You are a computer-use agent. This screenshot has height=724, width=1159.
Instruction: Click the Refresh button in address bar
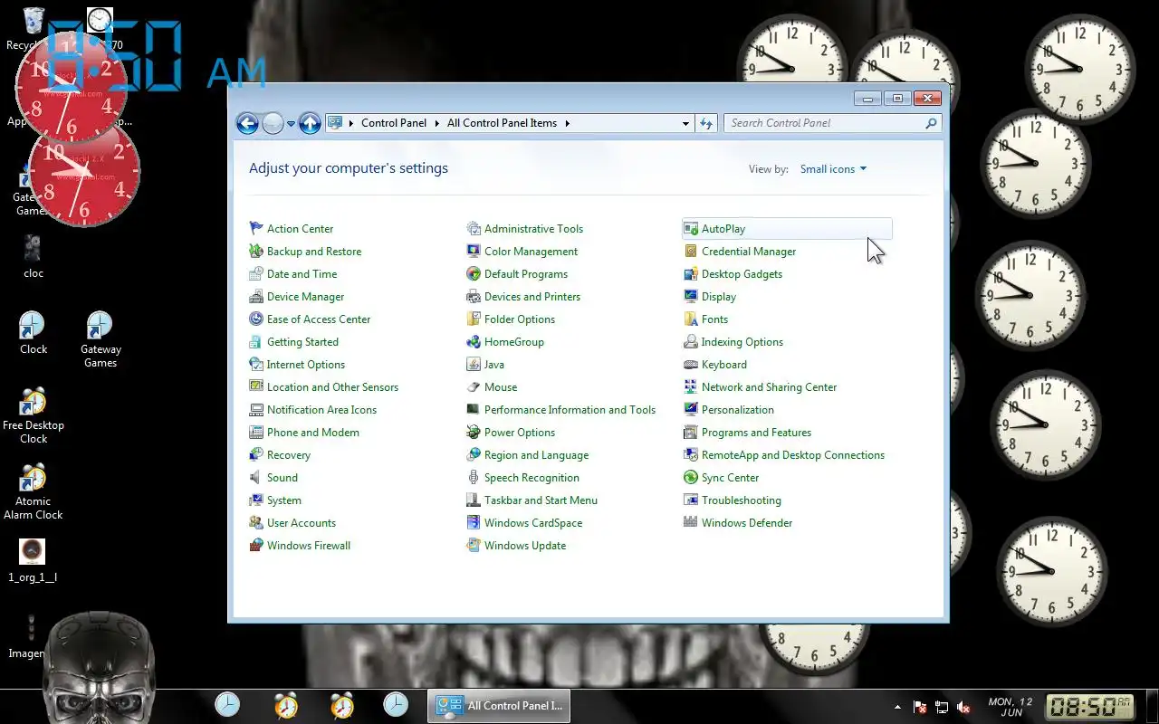pyautogui.click(x=706, y=123)
